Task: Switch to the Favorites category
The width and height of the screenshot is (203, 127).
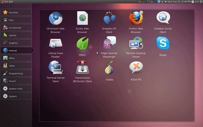Action: tap(16, 12)
